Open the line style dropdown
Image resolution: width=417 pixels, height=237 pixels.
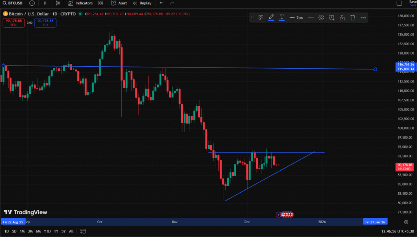(311, 17)
